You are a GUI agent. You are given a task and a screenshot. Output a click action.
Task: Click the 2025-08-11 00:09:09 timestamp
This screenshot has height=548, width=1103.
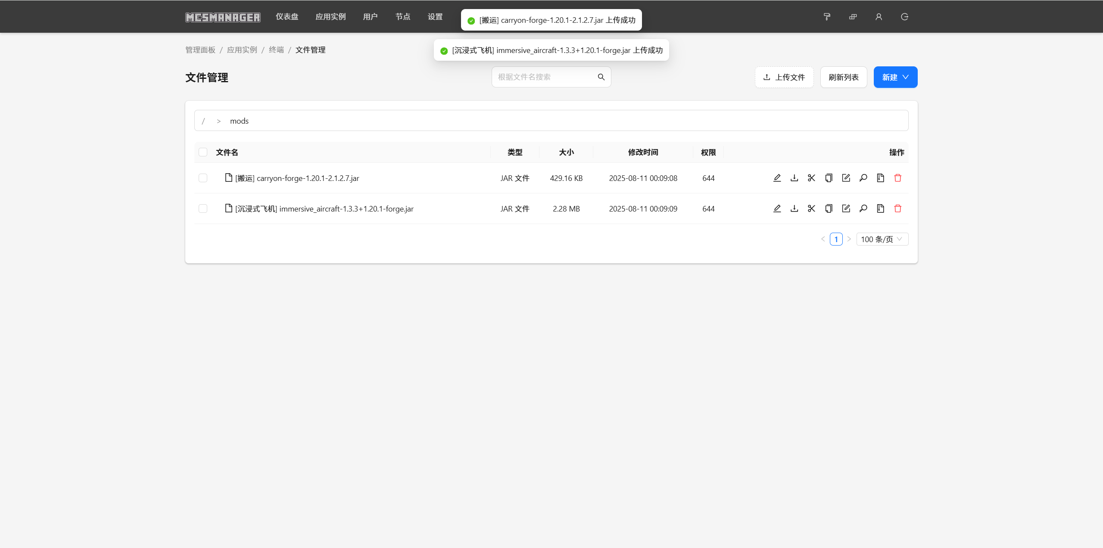(643, 209)
